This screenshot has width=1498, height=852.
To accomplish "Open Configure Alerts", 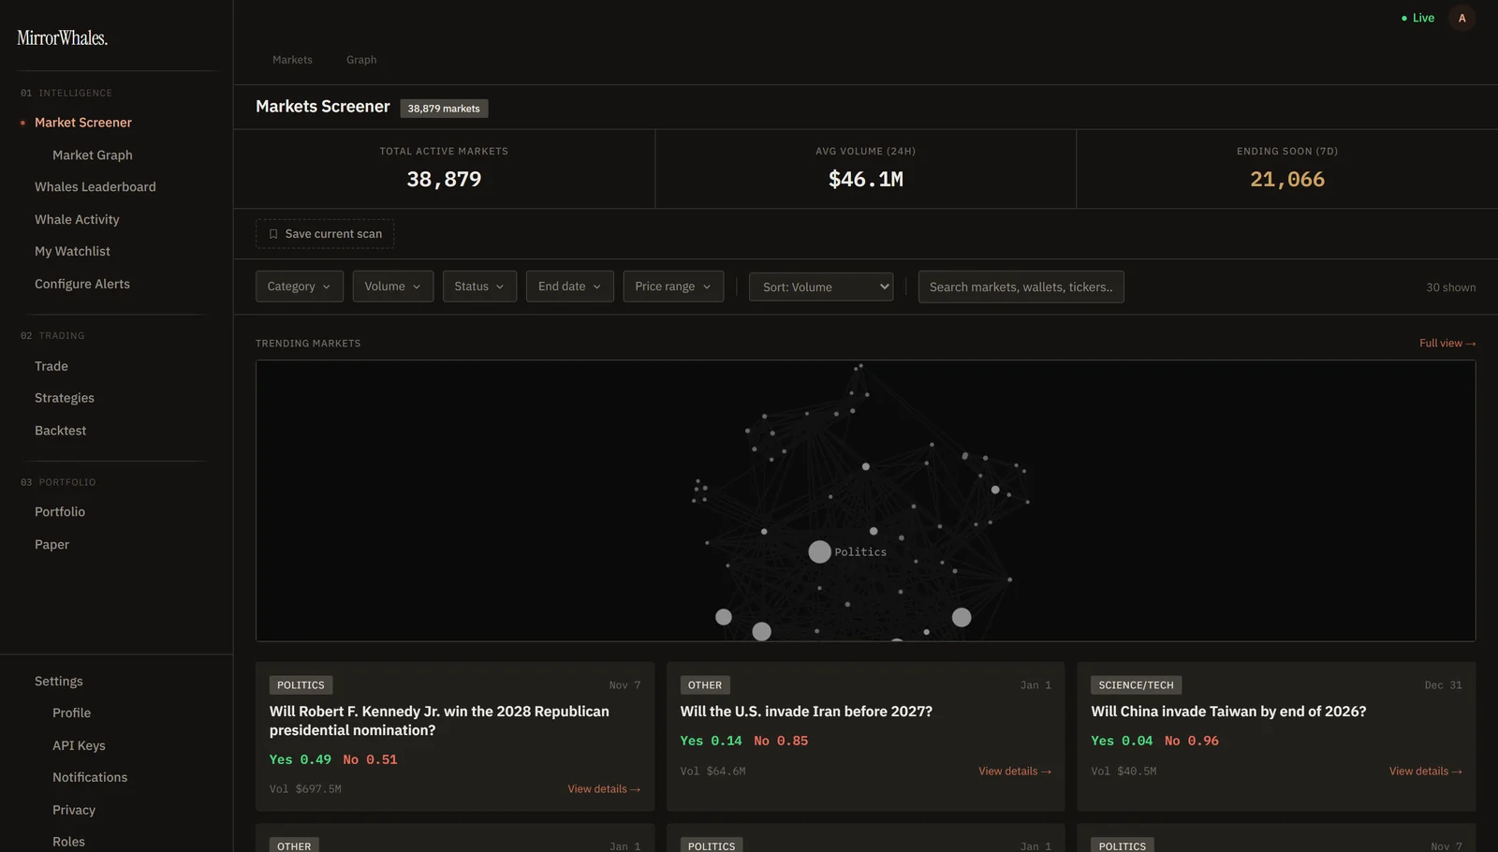I will (x=82, y=284).
